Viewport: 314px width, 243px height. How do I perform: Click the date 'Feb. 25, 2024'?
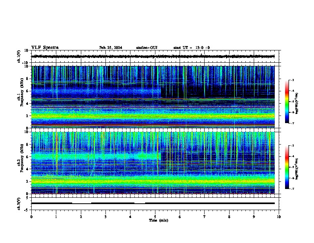click(111, 48)
